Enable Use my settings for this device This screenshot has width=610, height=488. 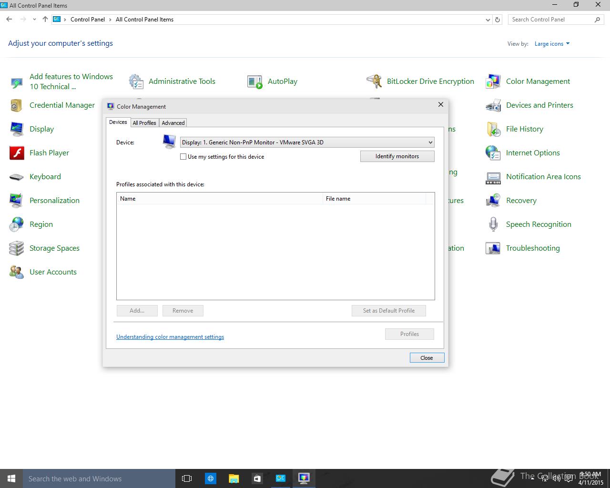point(183,156)
